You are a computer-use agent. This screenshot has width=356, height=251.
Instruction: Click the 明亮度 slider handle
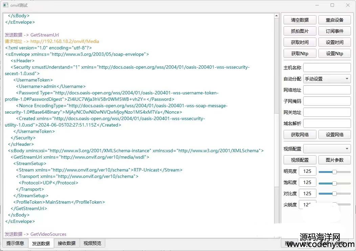click(x=334, y=172)
